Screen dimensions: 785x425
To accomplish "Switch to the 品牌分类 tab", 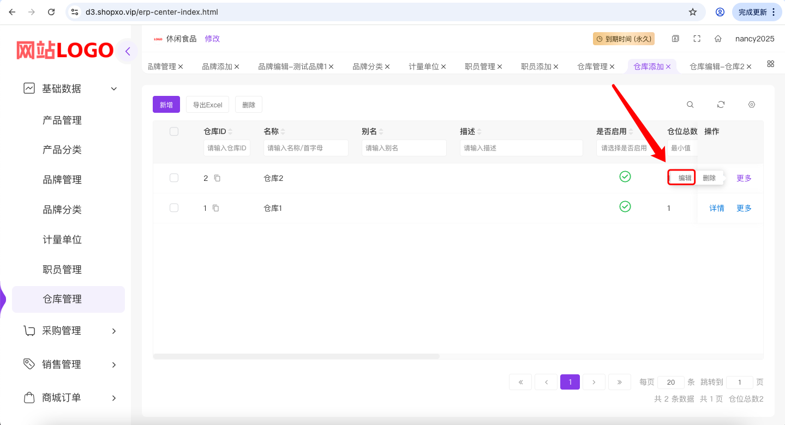I will [368, 66].
